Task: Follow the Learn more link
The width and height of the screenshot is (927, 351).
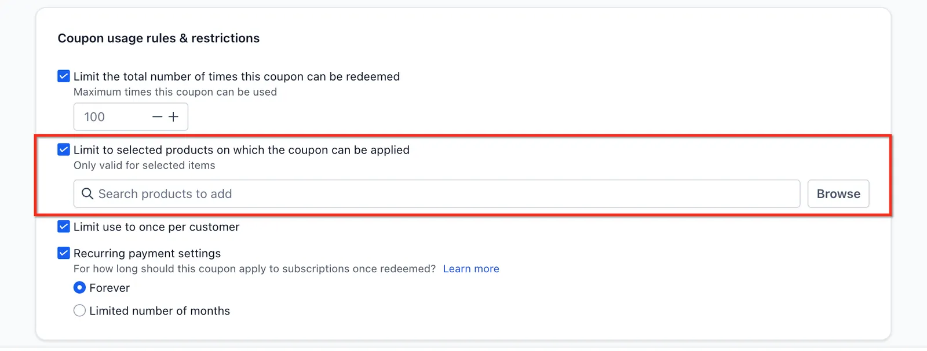Action: pos(471,269)
